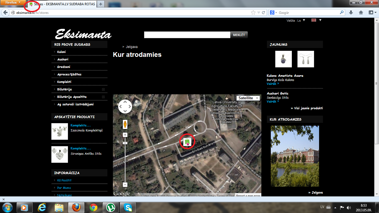Open the Kulons Ametista Asara thumbnail
Viewport: 379px width, 213px height.
(x=284, y=59)
